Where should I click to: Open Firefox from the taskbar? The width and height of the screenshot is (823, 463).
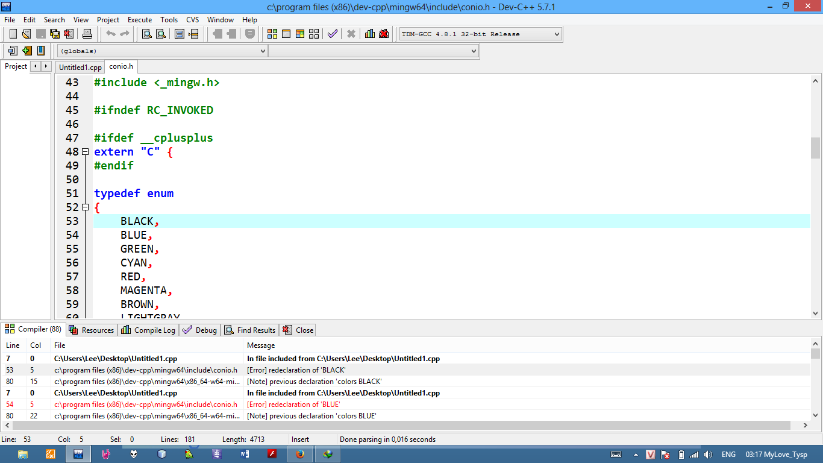(x=299, y=454)
